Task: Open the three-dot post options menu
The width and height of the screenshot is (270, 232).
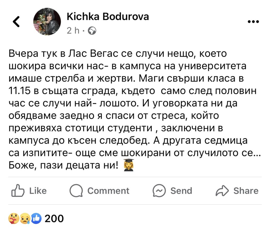Action: (254, 22)
